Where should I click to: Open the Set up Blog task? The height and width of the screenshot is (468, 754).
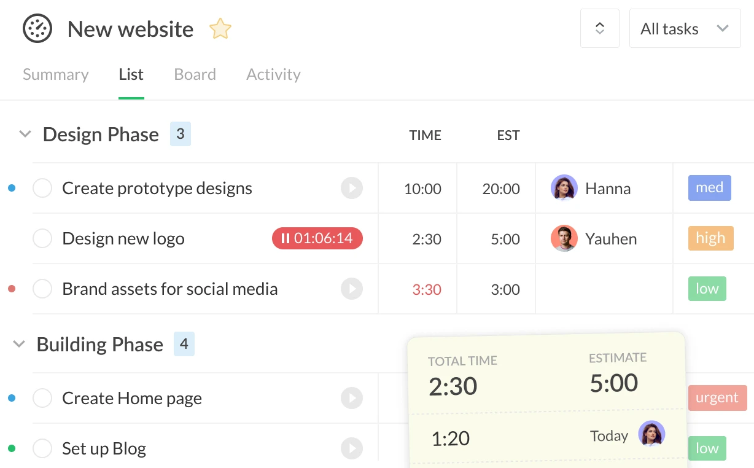[x=104, y=448]
